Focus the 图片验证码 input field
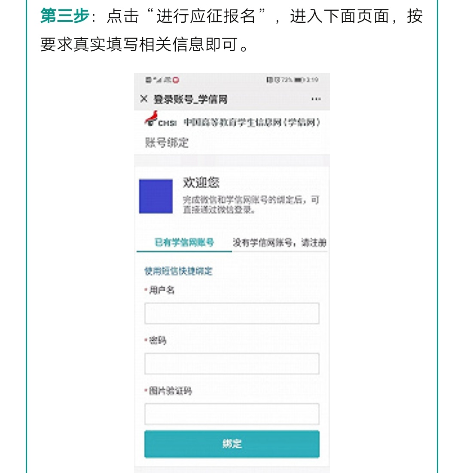464x473 pixels. point(232,414)
